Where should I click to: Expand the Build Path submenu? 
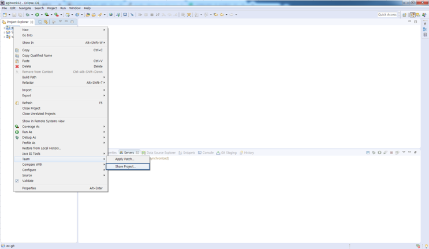coord(61,77)
